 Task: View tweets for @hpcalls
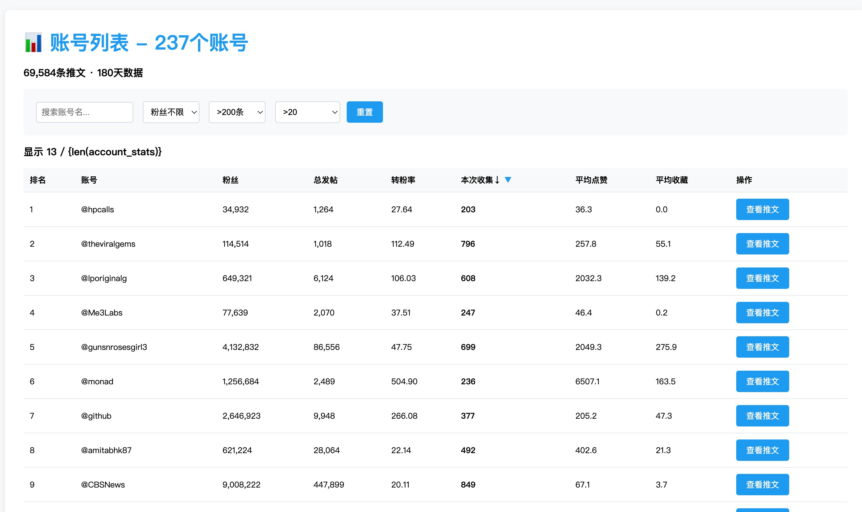762,210
